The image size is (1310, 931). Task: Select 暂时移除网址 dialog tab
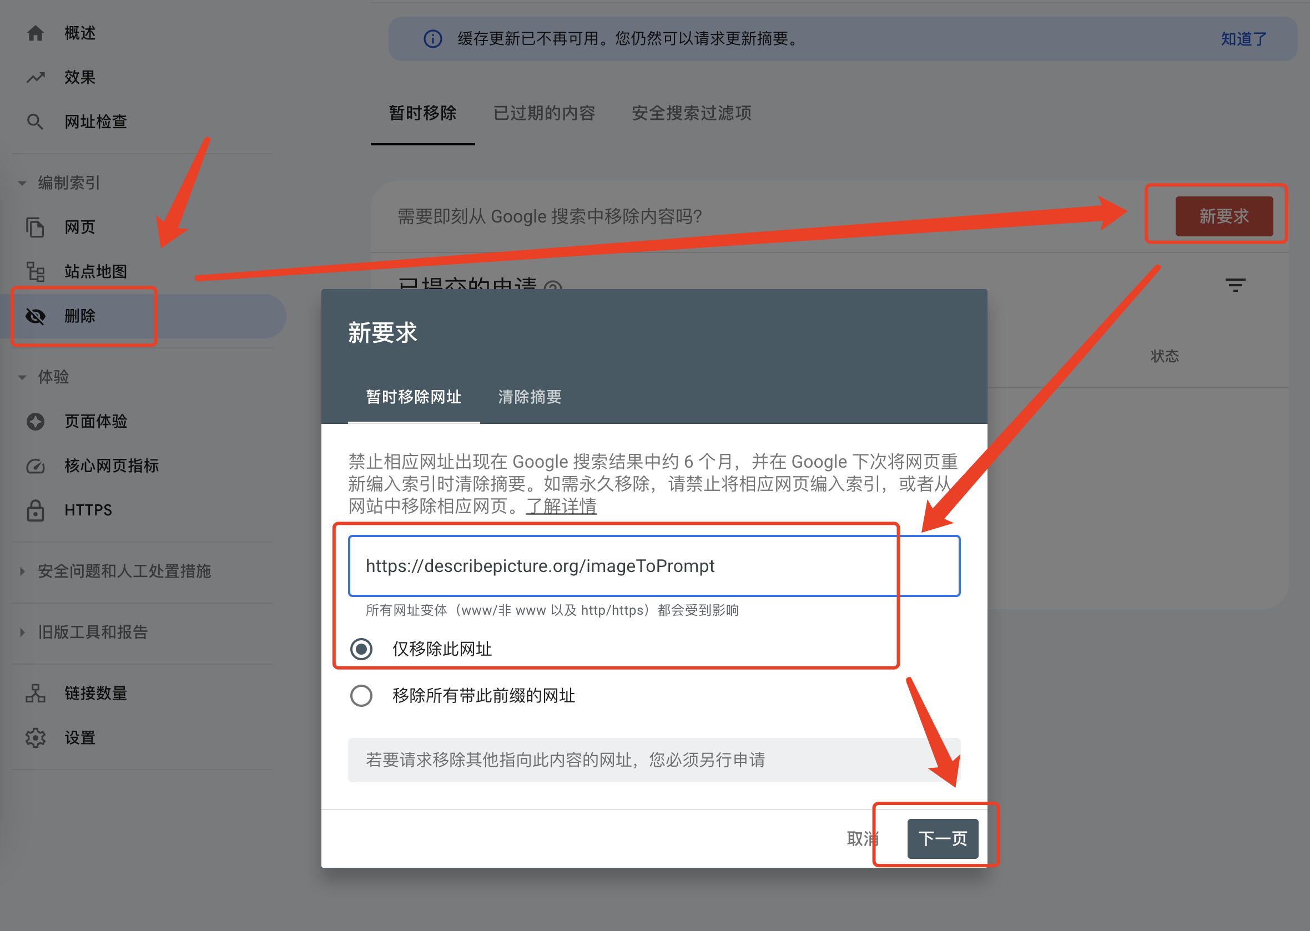(x=414, y=397)
